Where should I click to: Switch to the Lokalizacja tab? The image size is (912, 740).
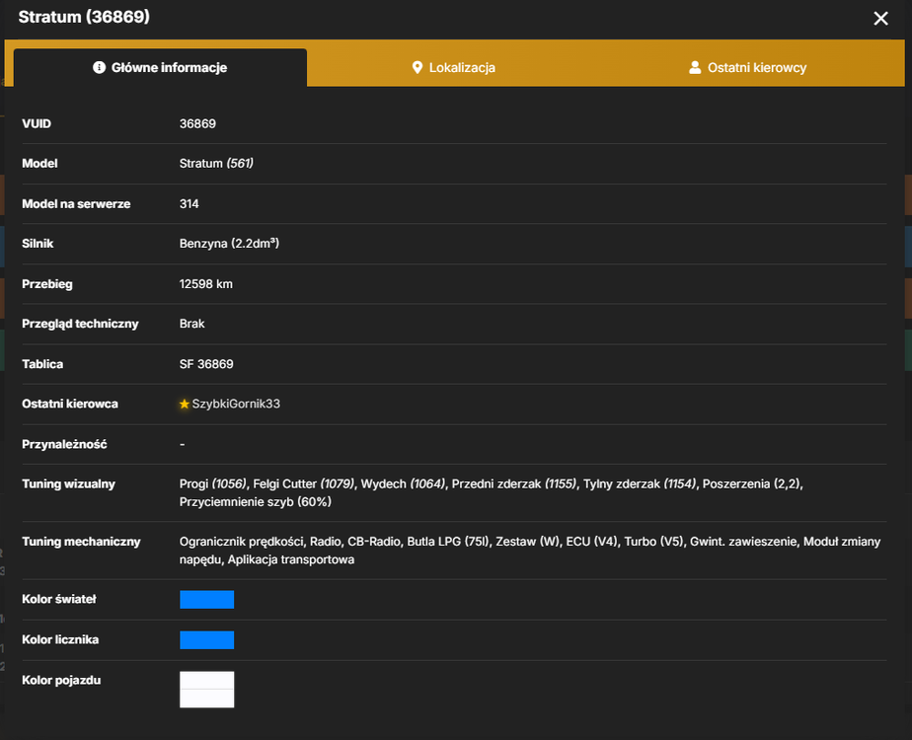pos(453,67)
